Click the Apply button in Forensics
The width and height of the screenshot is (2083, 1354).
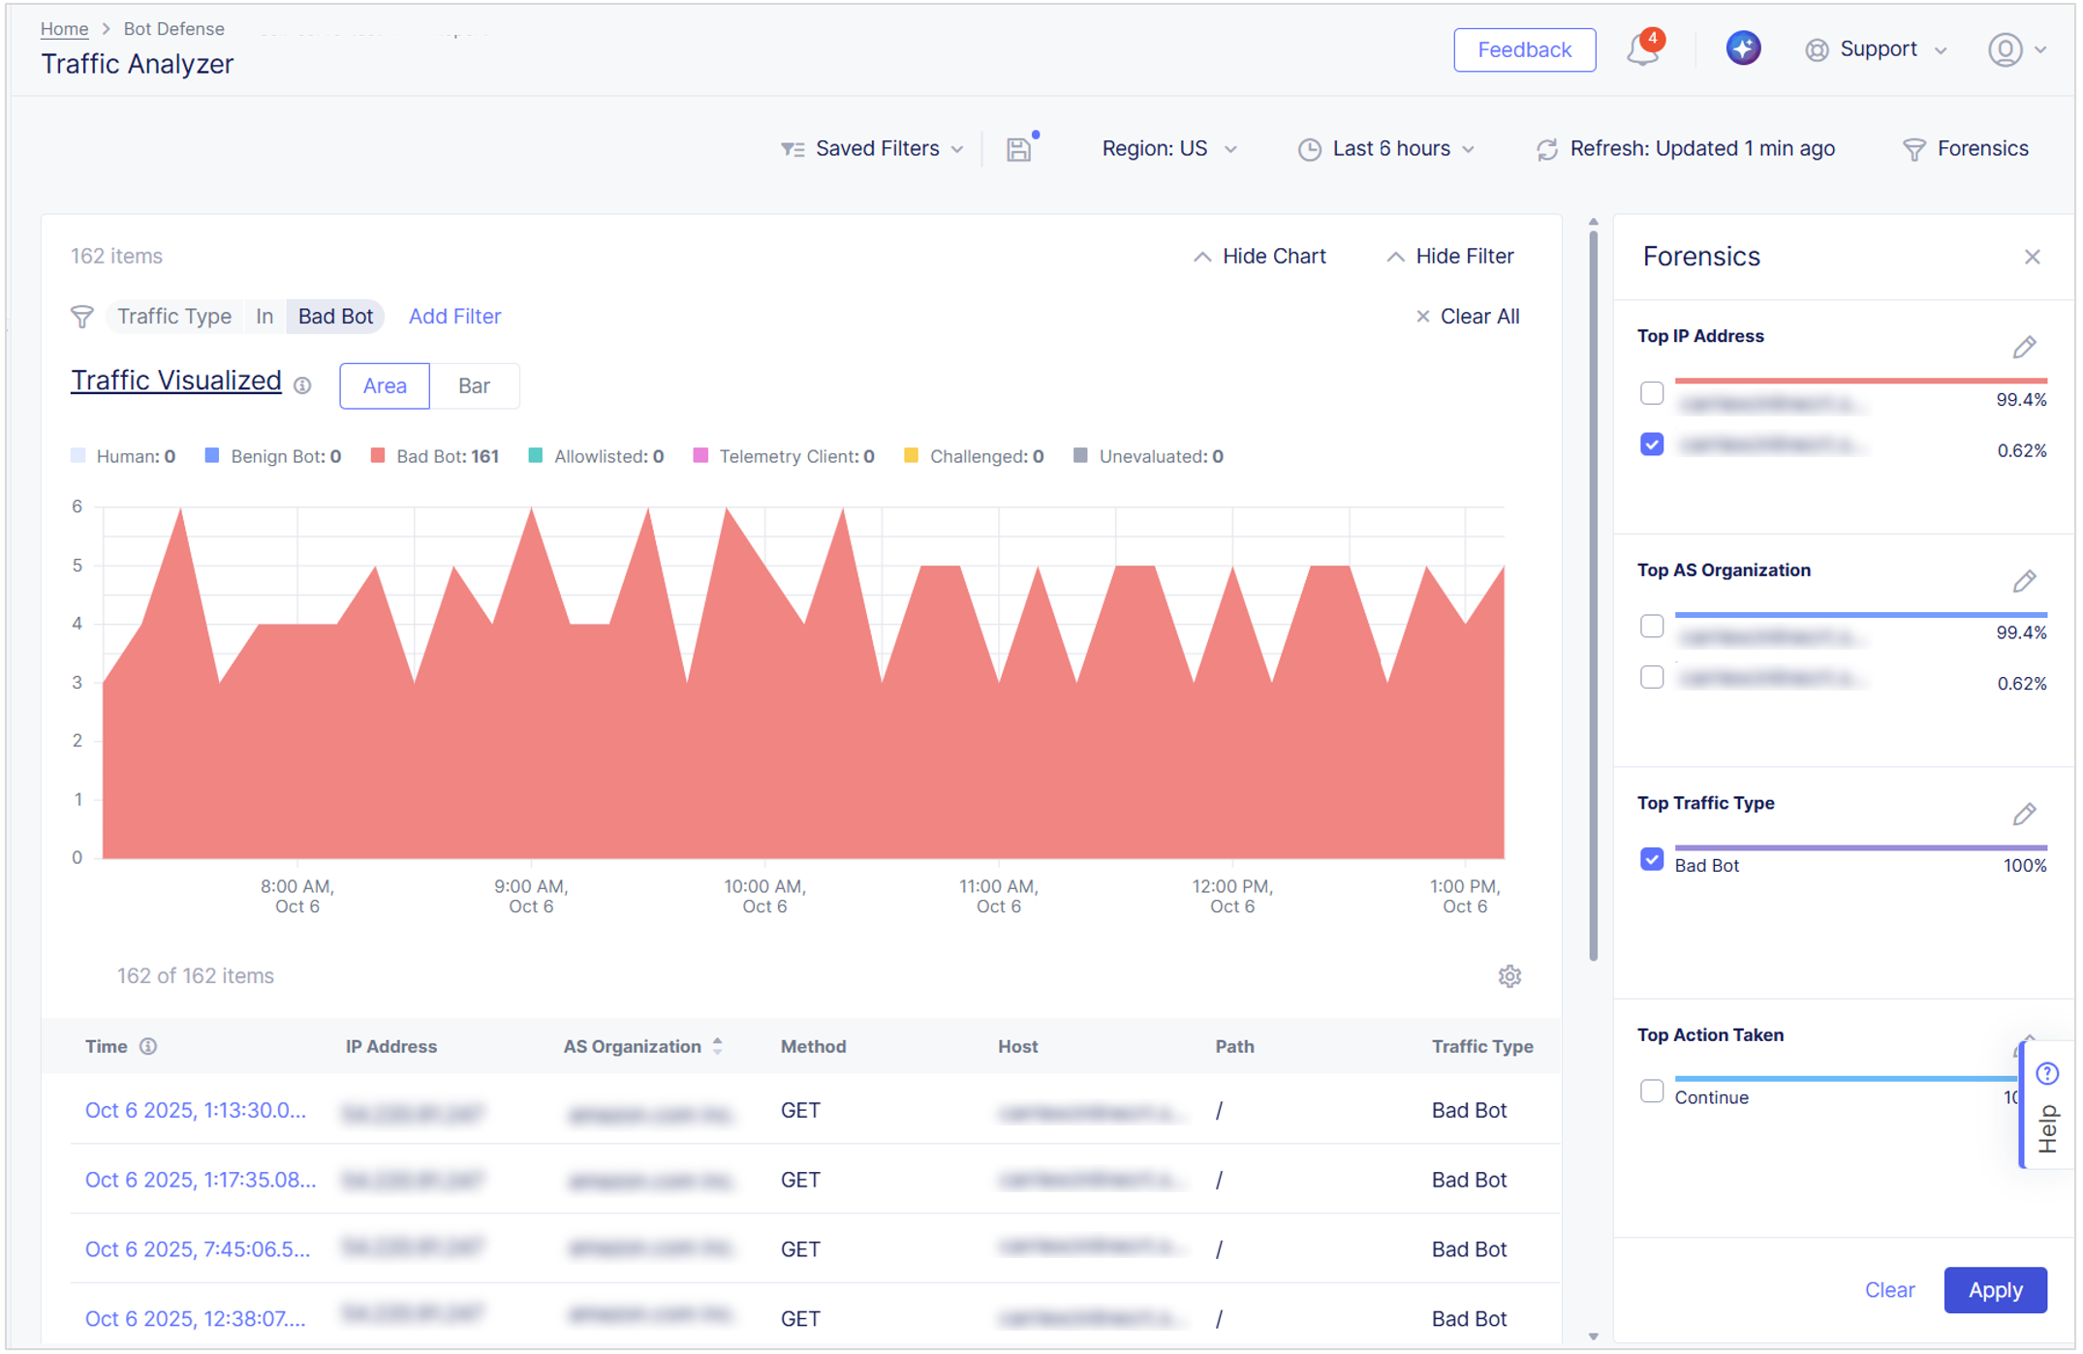click(x=1995, y=1290)
